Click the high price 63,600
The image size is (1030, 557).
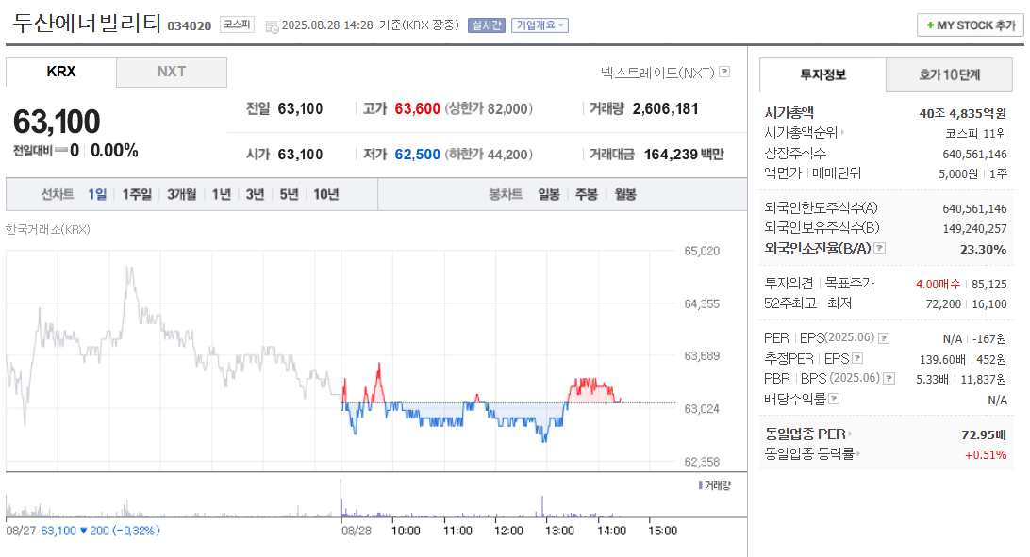pos(417,109)
